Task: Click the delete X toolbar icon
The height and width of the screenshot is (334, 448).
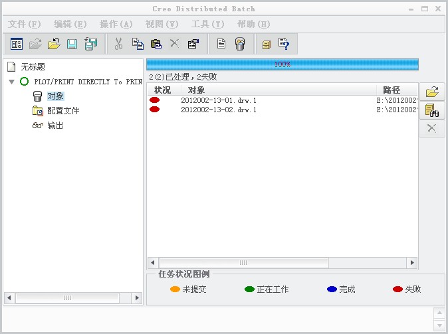Action: click(x=174, y=43)
